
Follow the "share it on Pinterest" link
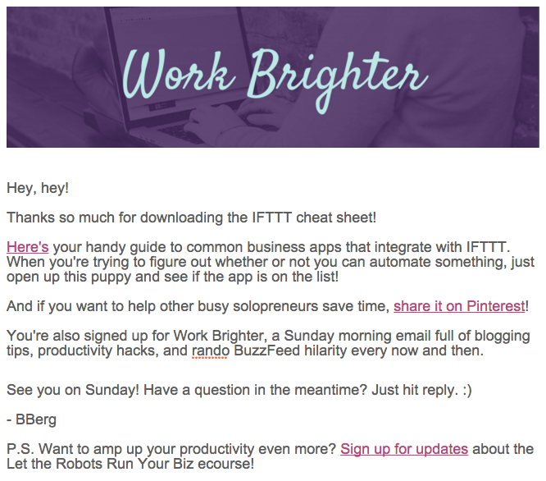click(459, 306)
